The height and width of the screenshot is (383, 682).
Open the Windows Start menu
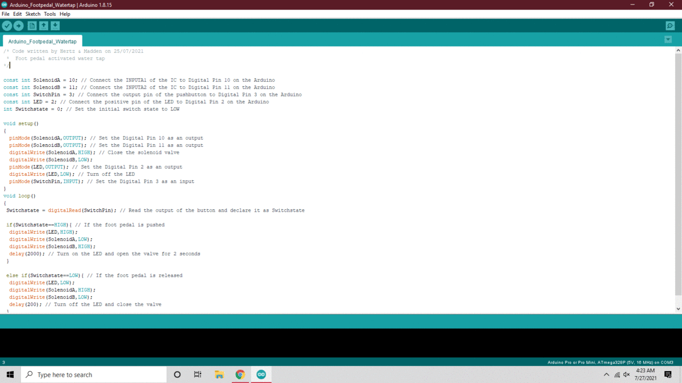[10, 374]
